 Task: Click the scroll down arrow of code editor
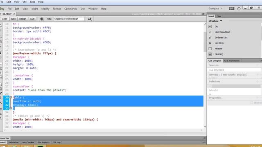pyautogui.click(x=205, y=127)
